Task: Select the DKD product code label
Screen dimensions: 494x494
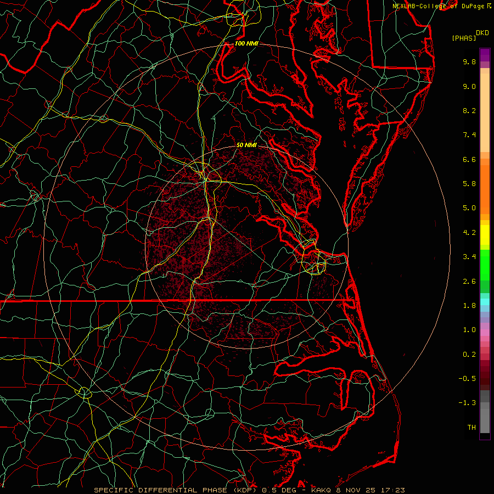Action: (x=482, y=33)
